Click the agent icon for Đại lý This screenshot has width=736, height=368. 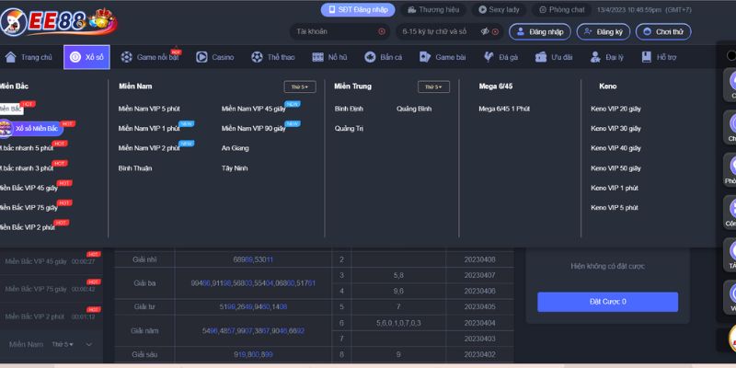click(595, 57)
